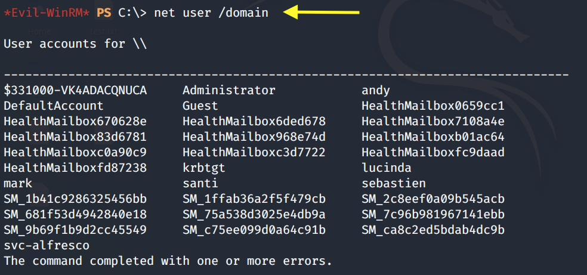Select the lucinda user entry
Screen dimensions: 587x275
(x=387, y=168)
